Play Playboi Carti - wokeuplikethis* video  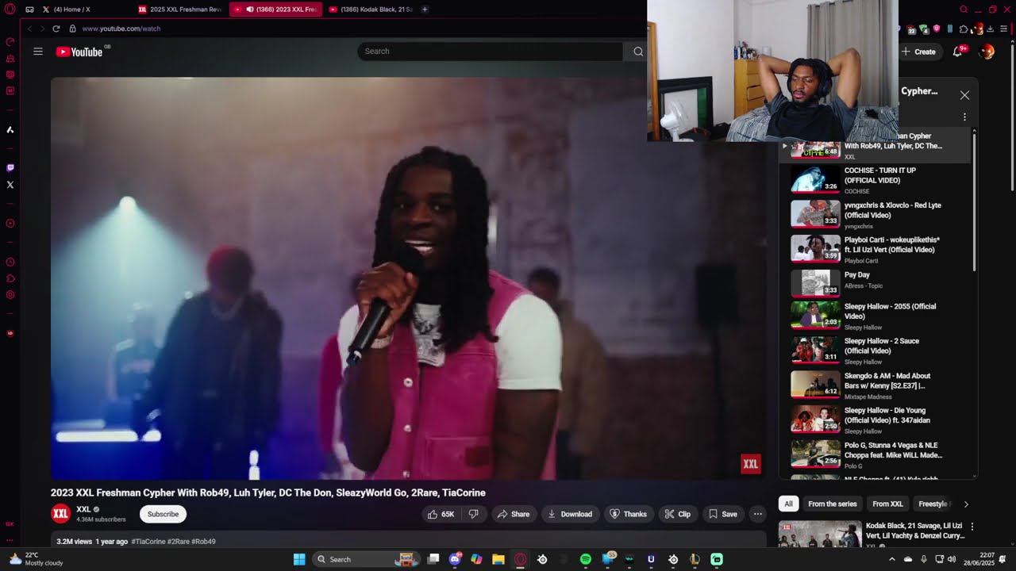click(x=876, y=250)
